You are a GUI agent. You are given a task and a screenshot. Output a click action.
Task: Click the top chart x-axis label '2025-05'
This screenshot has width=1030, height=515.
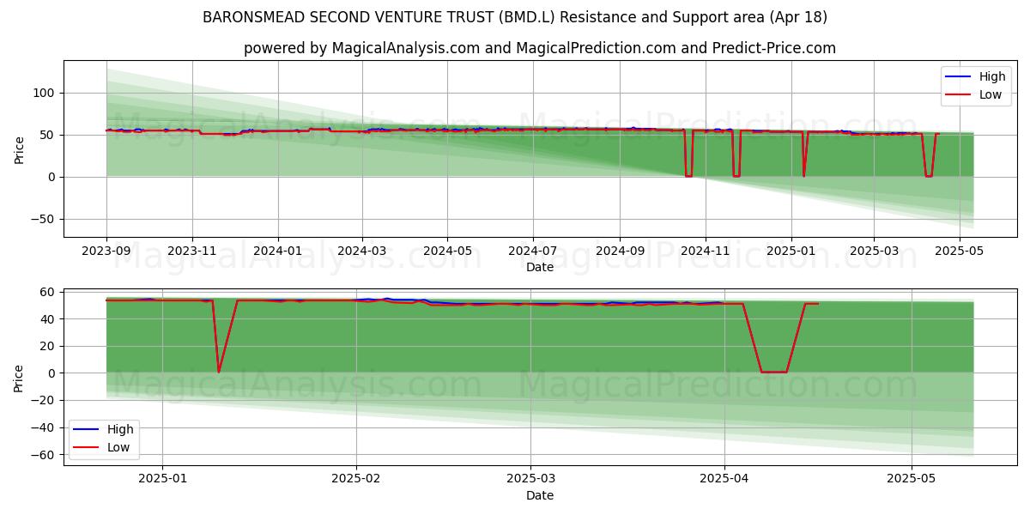point(959,251)
